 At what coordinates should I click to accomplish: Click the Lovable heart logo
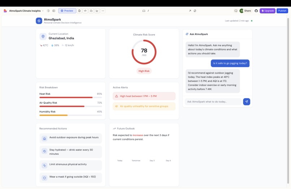click(5, 11)
